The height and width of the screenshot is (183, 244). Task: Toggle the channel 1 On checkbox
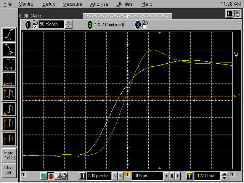(x=35, y=27)
